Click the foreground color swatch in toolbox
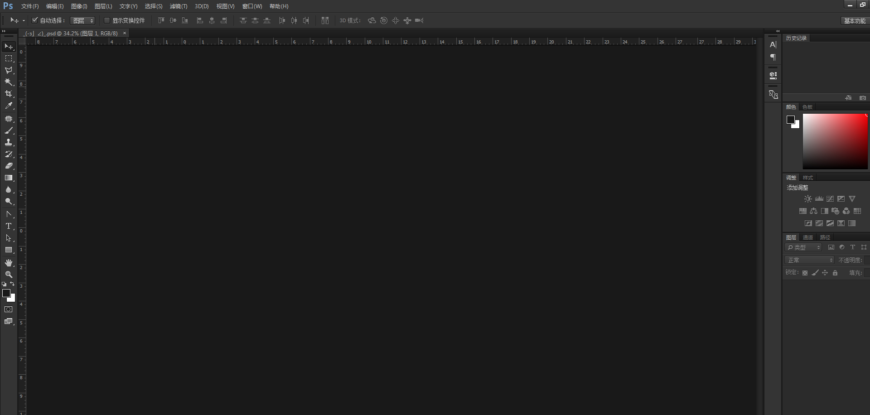The image size is (870, 415). coord(6,293)
